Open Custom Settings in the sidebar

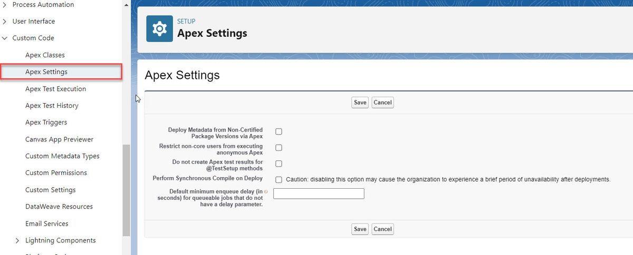[x=50, y=190]
